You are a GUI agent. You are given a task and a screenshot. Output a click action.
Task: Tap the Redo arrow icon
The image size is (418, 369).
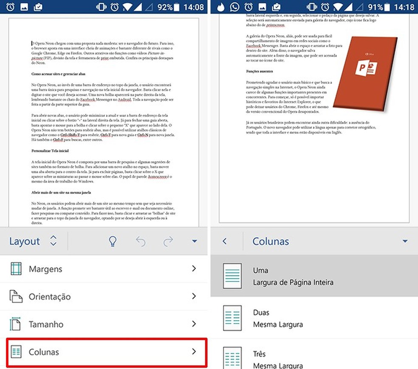coord(168,241)
